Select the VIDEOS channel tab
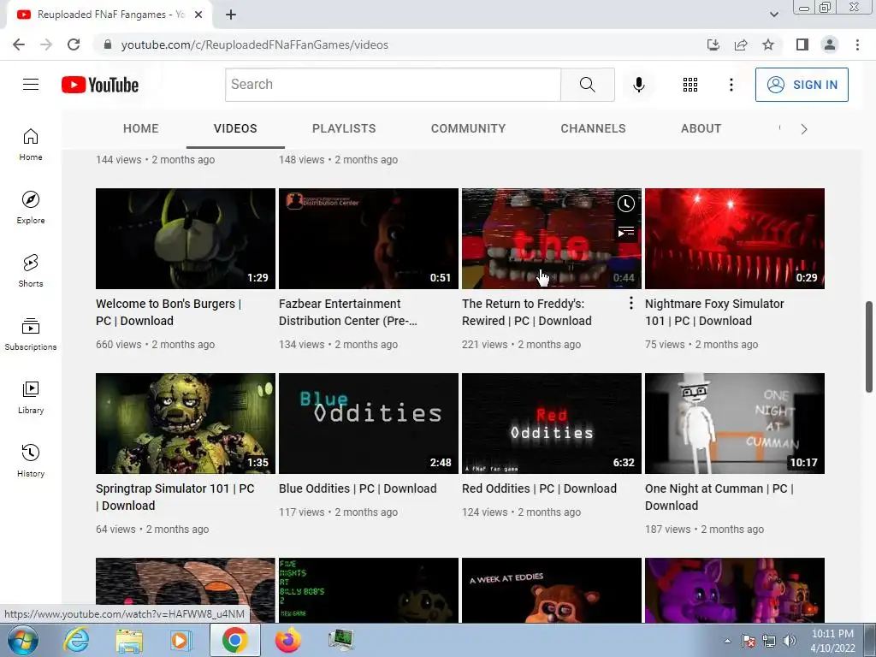 click(x=235, y=128)
